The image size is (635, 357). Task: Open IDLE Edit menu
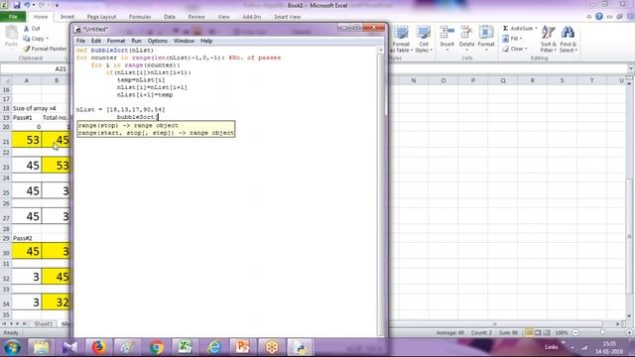coord(95,41)
